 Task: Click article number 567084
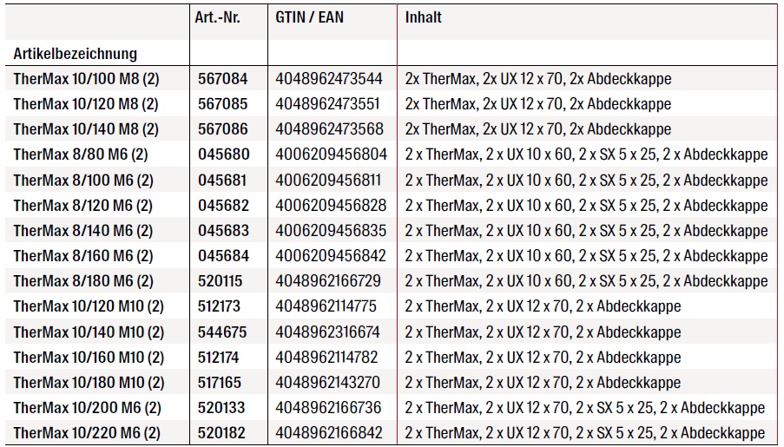[222, 79]
